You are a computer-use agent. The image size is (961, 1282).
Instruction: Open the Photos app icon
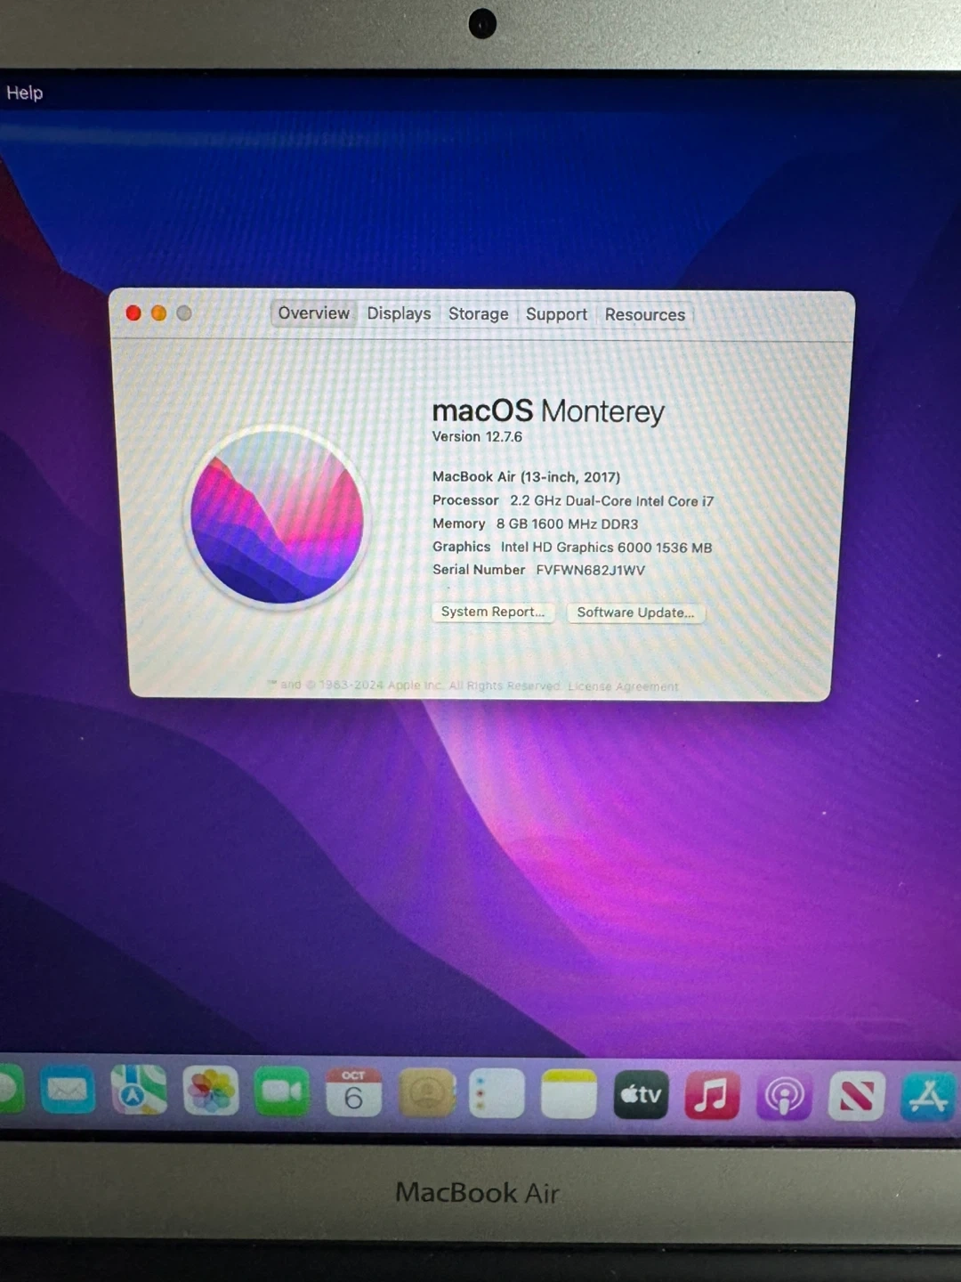click(211, 1091)
